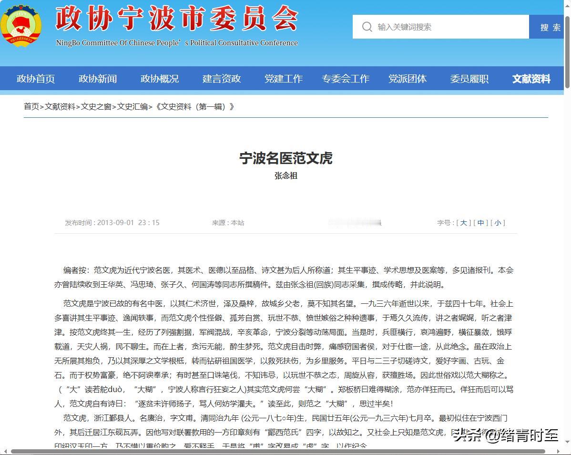The height and width of the screenshot is (455, 571).
Task: Go to 文史汇编 in breadcrumb
Action: pyautogui.click(x=132, y=106)
